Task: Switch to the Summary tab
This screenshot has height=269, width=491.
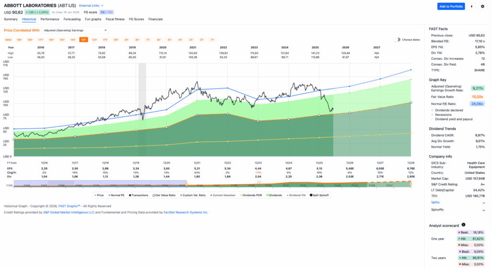Action: 11,19
